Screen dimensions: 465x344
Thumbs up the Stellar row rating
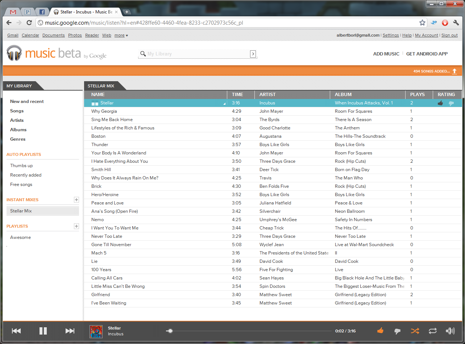(x=440, y=103)
